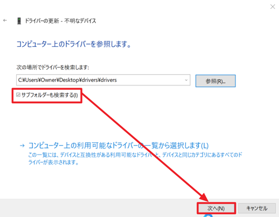Choose コンピューター上の利用可能なドライバーの一覧から選択します link
This screenshot has width=279, height=217.
point(118,146)
